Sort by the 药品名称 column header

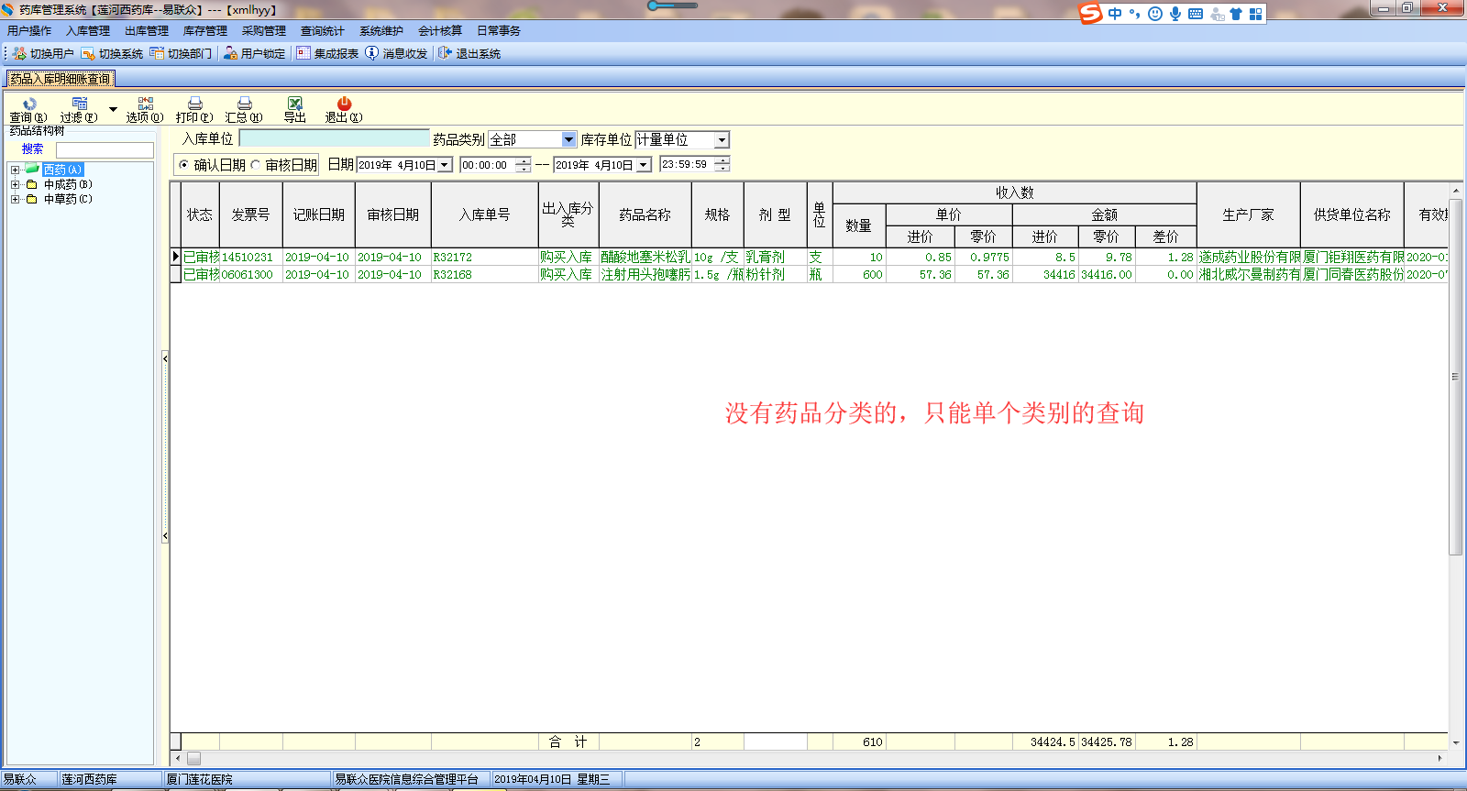tap(645, 214)
